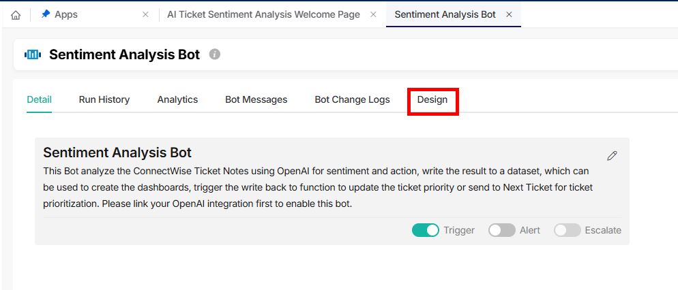Select the Detail tab
The height and width of the screenshot is (290, 678).
pos(39,99)
